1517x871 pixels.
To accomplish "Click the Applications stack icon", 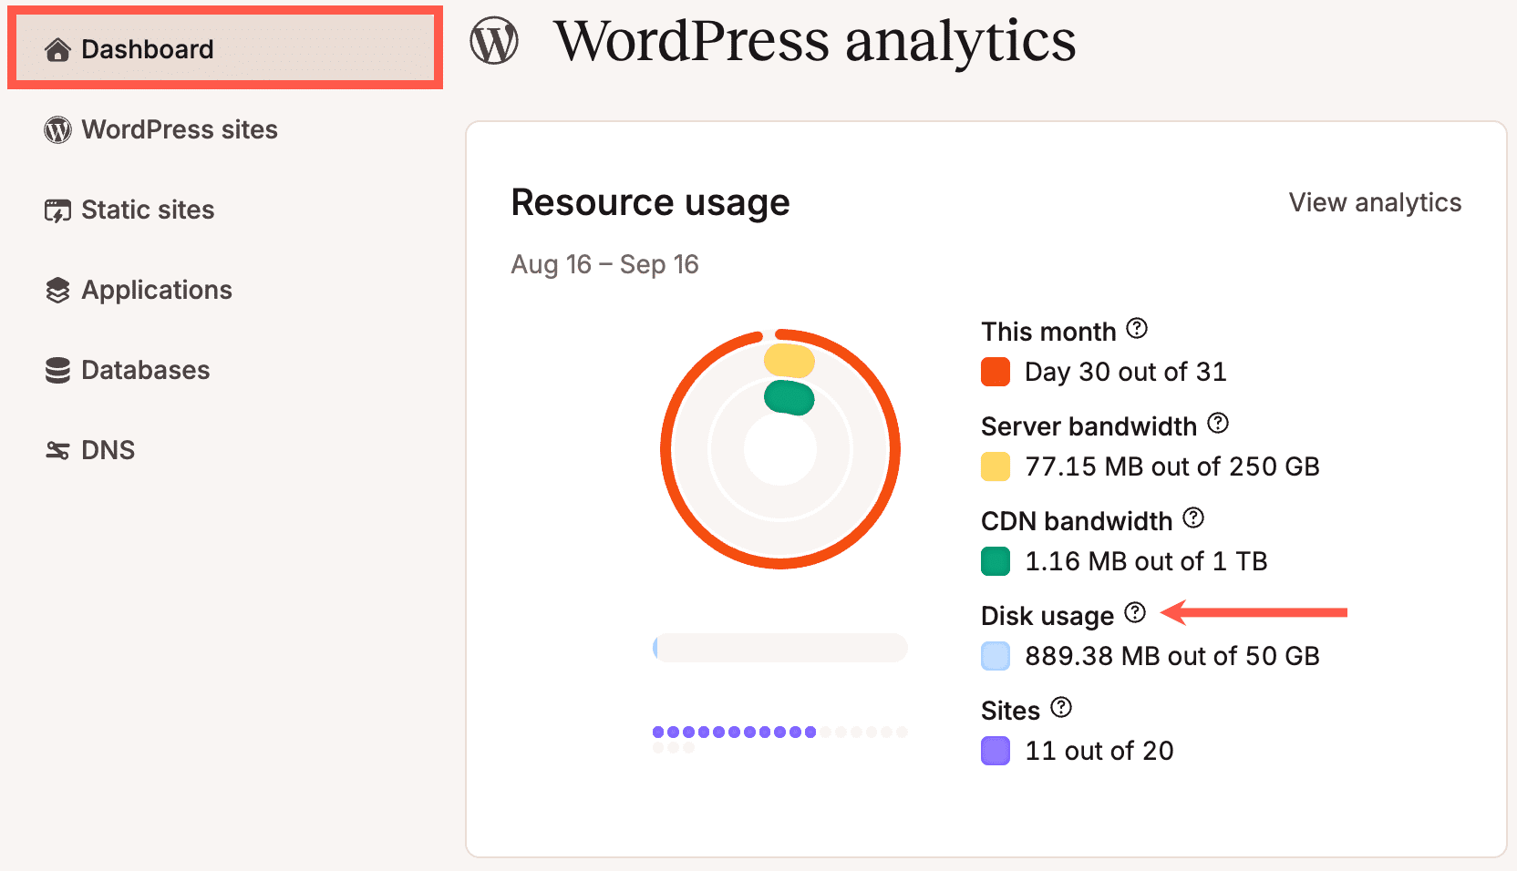I will click(57, 291).
